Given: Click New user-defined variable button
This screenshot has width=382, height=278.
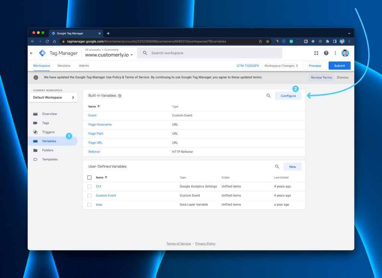Looking at the screenshot, I should coord(292,167).
